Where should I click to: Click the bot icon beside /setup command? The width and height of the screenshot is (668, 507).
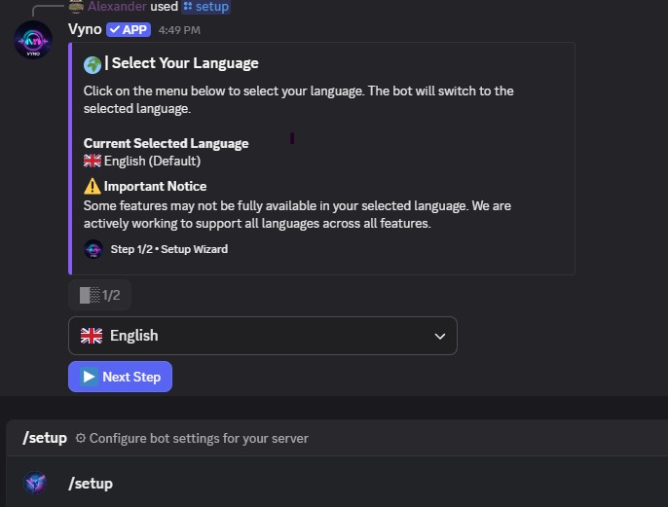coord(35,484)
